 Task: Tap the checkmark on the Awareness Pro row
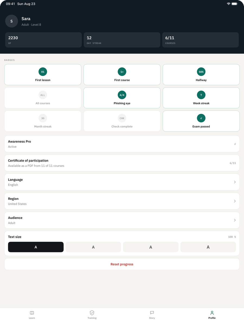click(x=235, y=144)
